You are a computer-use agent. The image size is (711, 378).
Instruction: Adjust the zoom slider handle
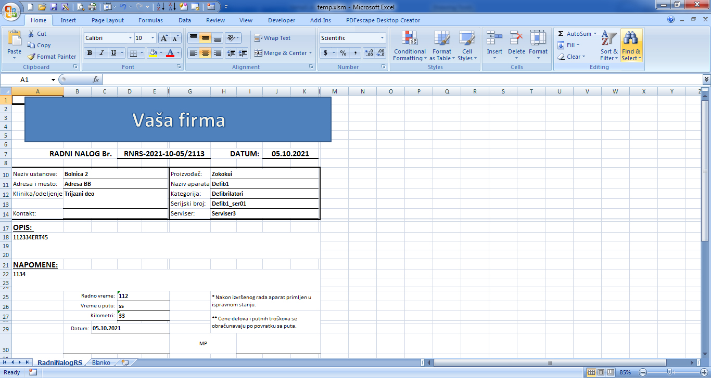click(669, 372)
